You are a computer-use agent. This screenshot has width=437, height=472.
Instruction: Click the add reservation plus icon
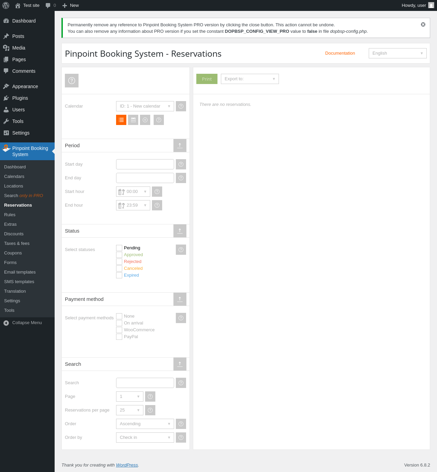[x=145, y=120]
